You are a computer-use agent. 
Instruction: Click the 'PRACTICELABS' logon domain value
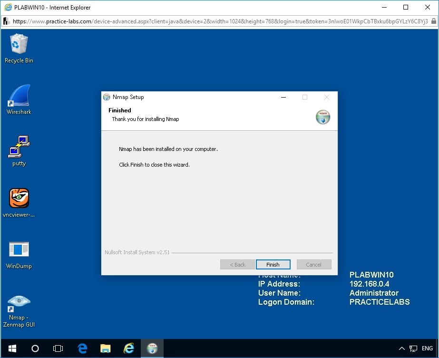pyautogui.click(x=380, y=302)
